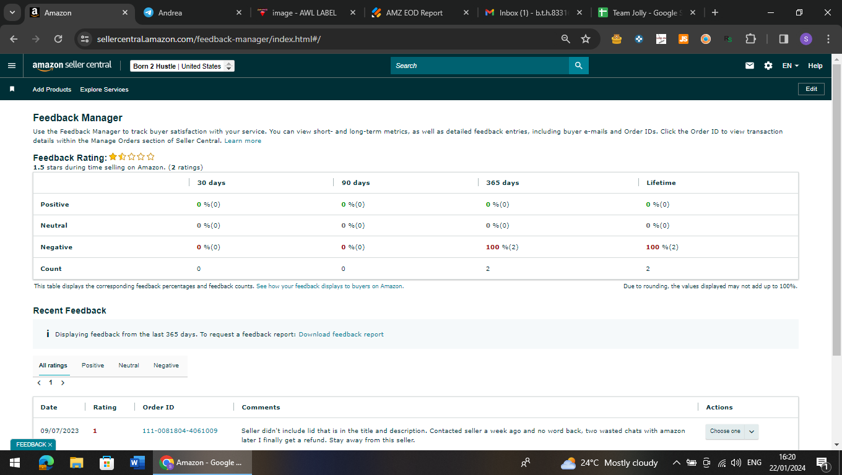Click the LOG IN extension icon
Viewport: 842px width, 475px height.
tap(661, 39)
